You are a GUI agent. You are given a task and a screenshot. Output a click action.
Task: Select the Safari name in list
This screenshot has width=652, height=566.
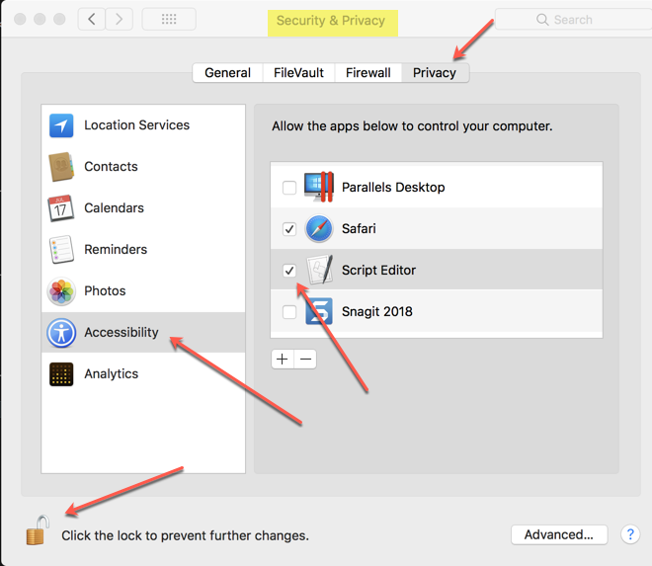[x=359, y=229]
